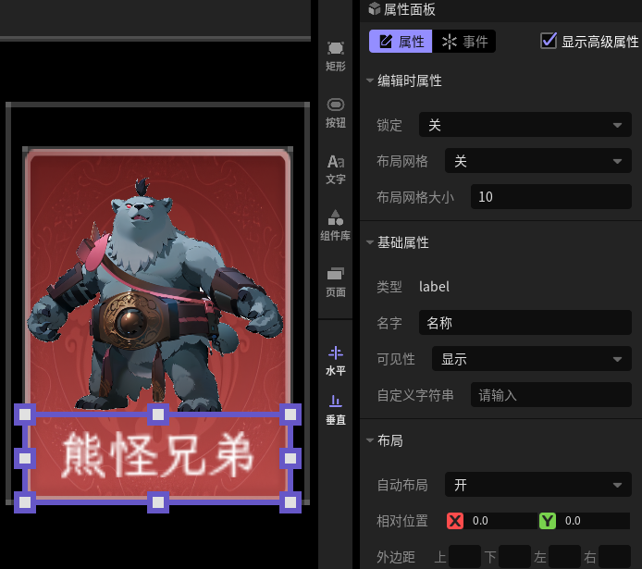
Task: Open the 组件库 component library
Action: tap(335, 225)
